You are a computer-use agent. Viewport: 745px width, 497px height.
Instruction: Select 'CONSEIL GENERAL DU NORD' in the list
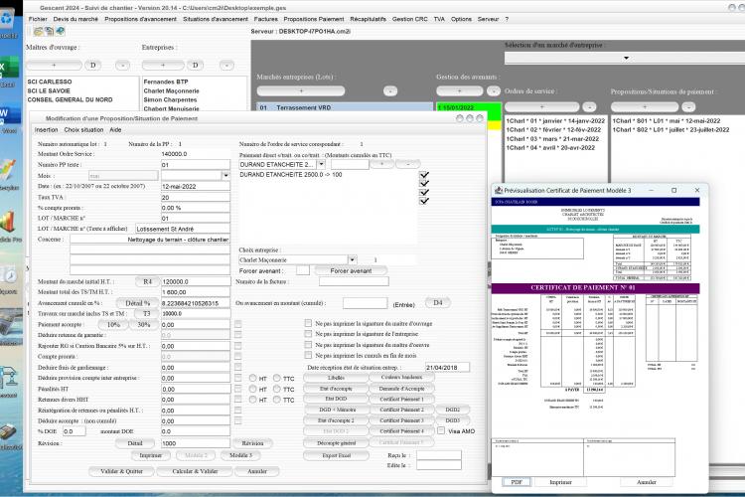point(70,99)
